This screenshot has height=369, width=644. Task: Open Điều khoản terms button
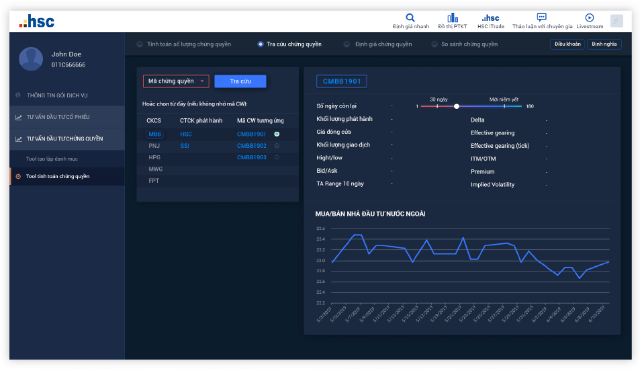tap(567, 44)
